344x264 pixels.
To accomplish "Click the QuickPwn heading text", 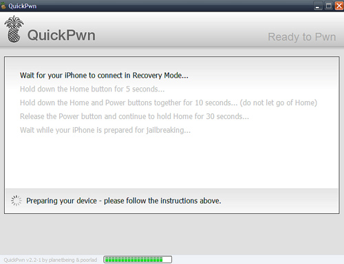I will (x=61, y=35).
